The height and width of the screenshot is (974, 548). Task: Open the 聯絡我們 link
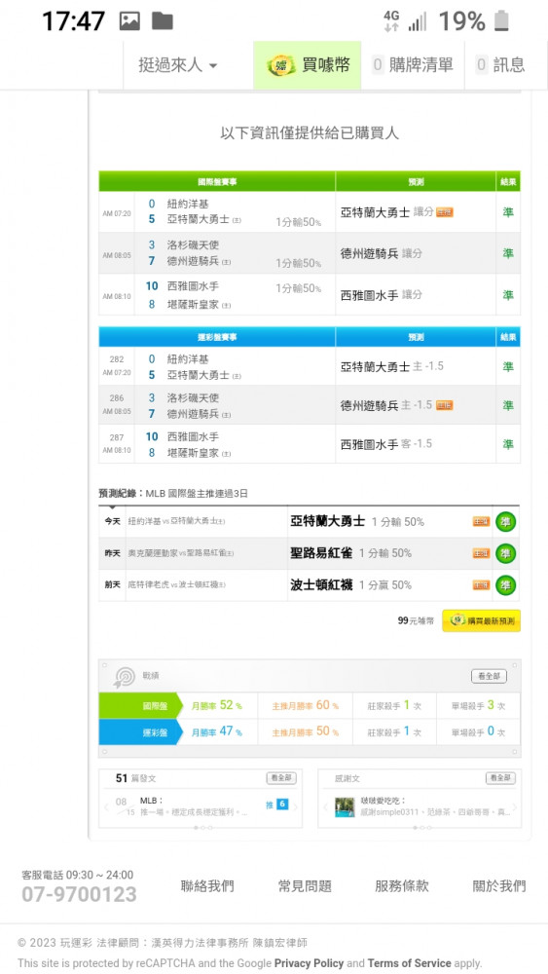(x=207, y=885)
